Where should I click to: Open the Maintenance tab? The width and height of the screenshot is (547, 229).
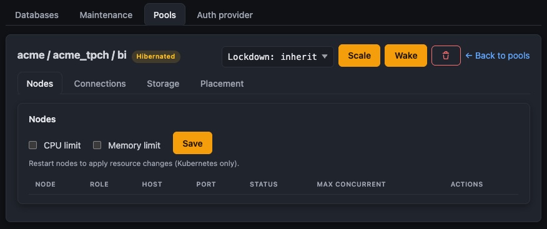[106, 15]
